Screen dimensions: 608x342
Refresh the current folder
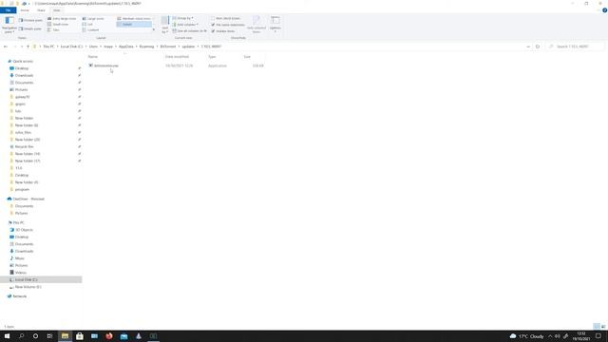click(x=538, y=47)
